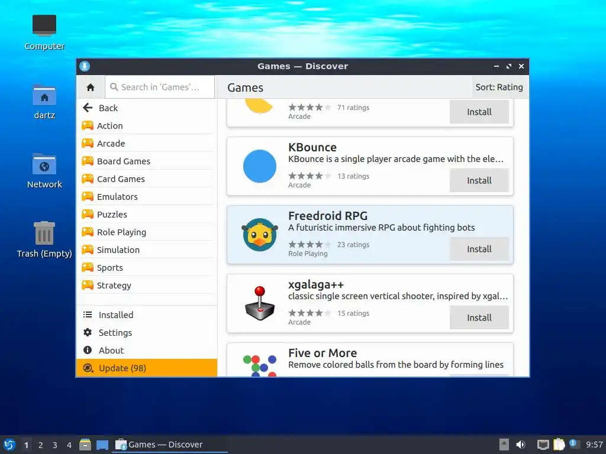606x454 pixels.
Task: Install the 71-ratings Arcade game
Action: tap(479, 112)
